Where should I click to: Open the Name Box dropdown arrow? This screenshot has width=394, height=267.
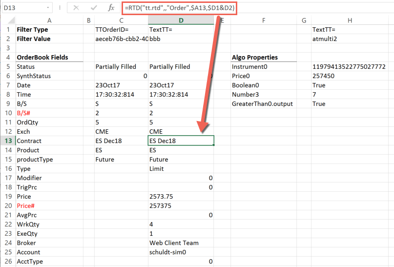tap(48, 8)
